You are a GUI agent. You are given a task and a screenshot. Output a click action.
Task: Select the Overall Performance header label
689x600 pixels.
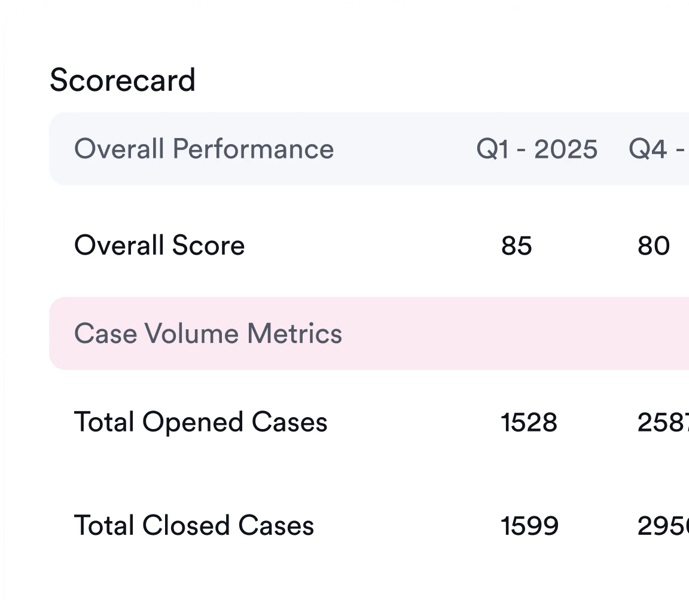click(x=204, y=149)
